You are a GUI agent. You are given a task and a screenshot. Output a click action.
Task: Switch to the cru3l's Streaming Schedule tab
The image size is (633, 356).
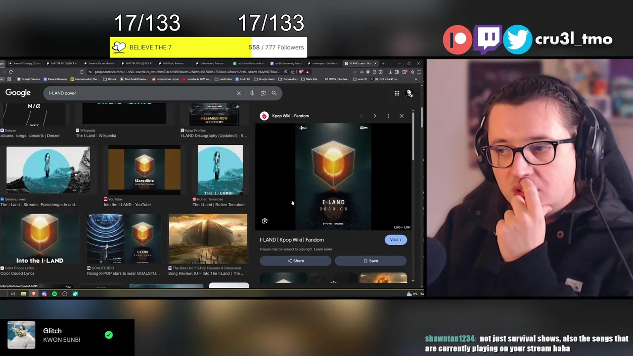tap(286, 63)
